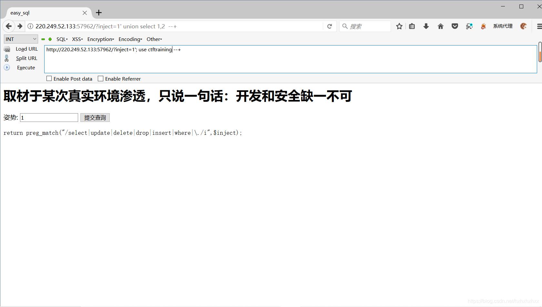
Task: Open the downloads arrow icon
Action: [x=426, y=26]
